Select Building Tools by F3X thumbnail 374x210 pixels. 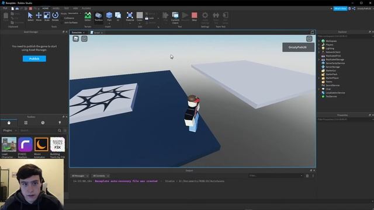(57, 144)
